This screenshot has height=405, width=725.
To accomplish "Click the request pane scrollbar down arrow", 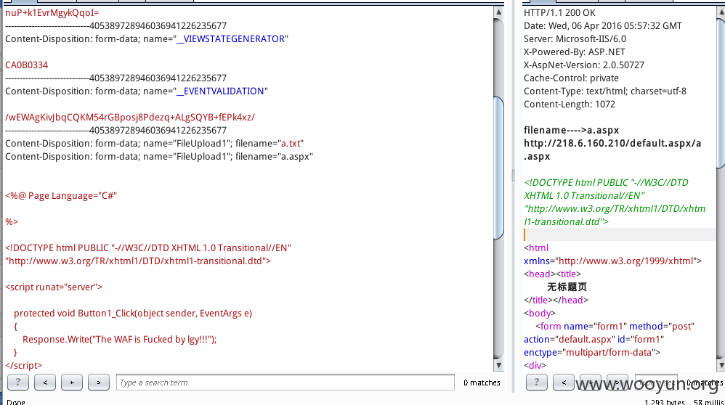I will 498,365.
